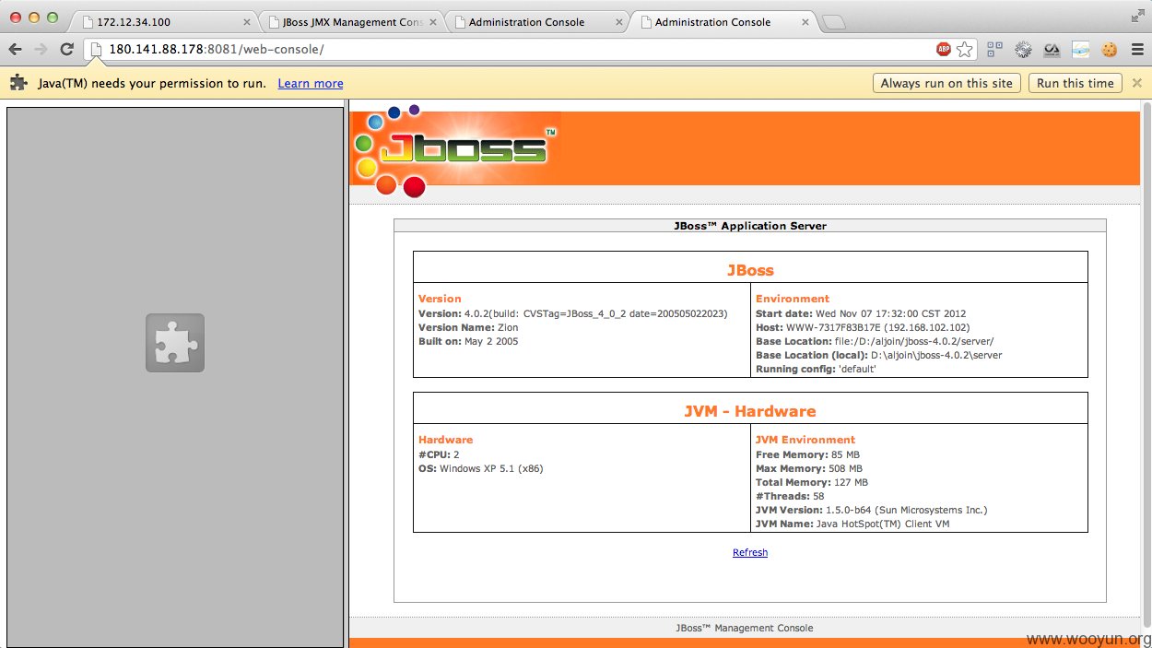This screenshot has width=1152, height=648.
Task: Click the JVM Version 1.5.0-b64 line
Action: 872,510
